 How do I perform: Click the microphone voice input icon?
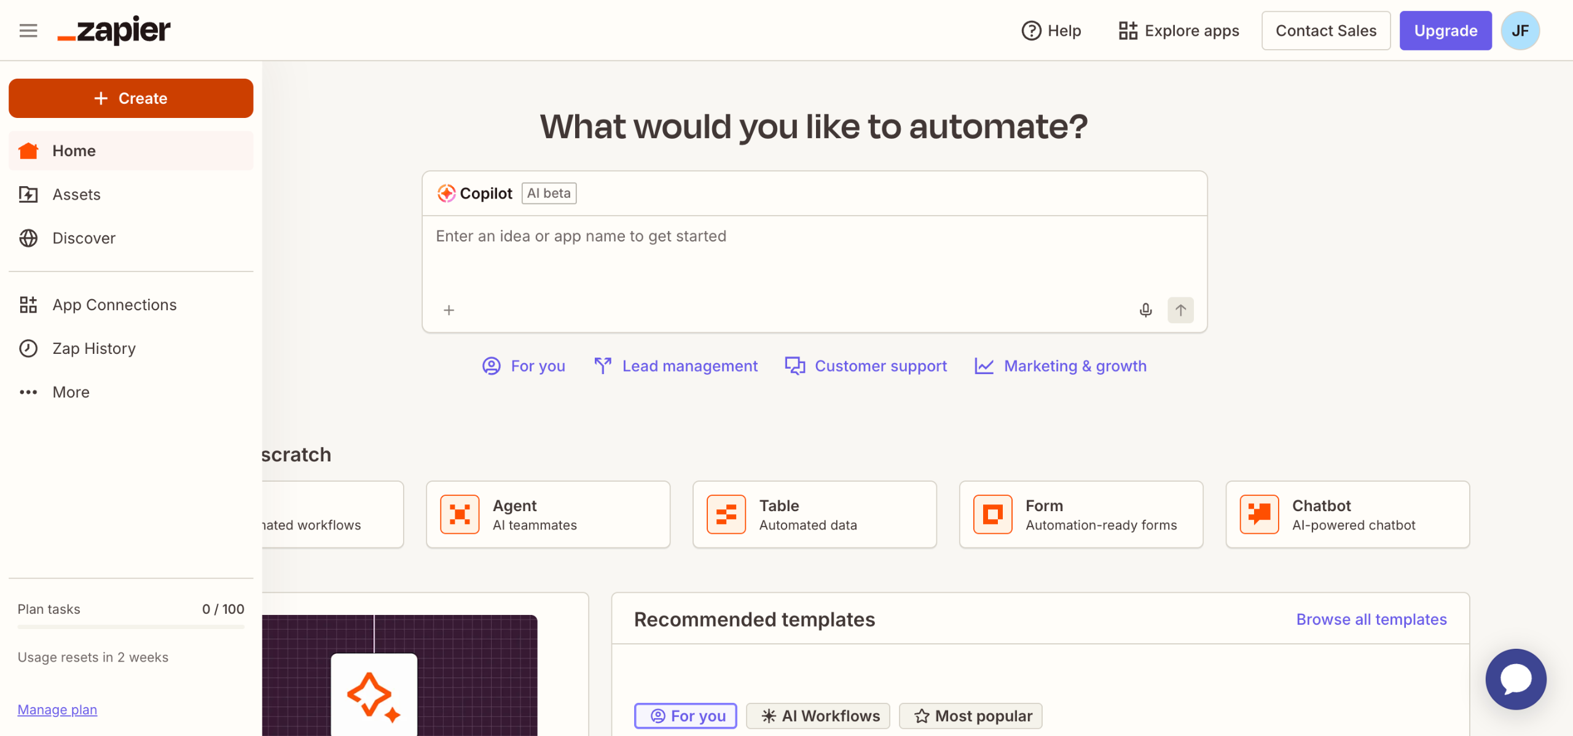(1145, 310)
